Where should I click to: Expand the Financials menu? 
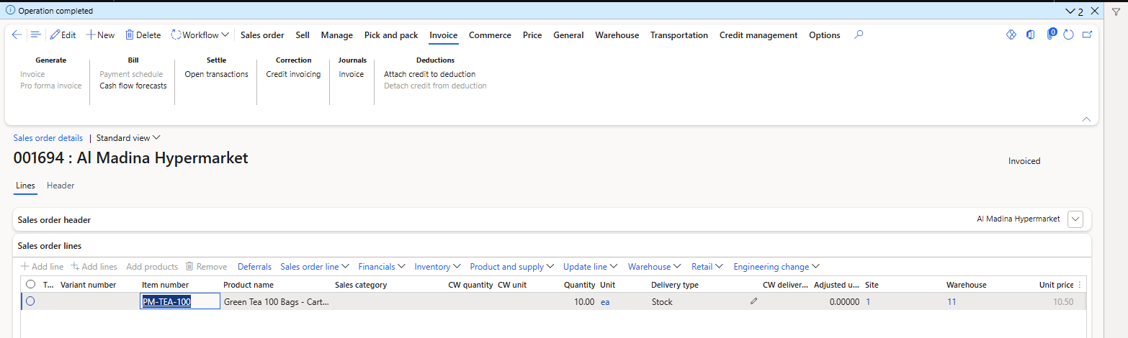click(x=382, y=267)
